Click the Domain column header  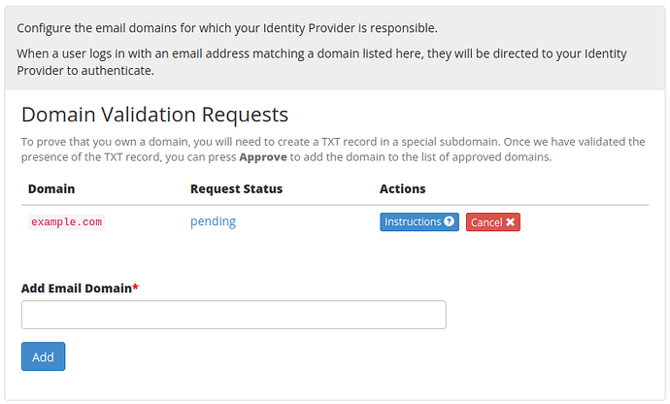(x=51, y=189)
